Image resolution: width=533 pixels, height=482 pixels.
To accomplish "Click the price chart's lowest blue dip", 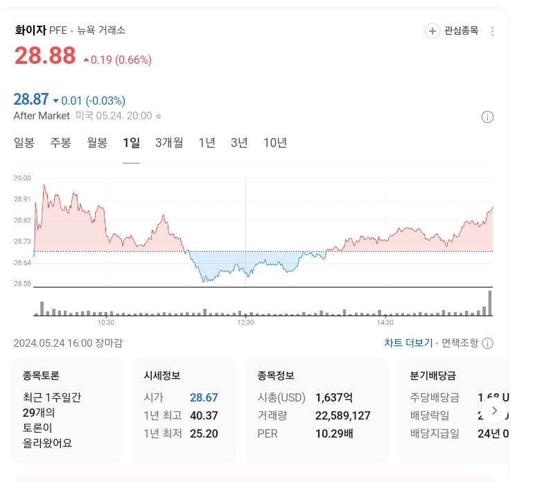I will click(x=204, y=280).
